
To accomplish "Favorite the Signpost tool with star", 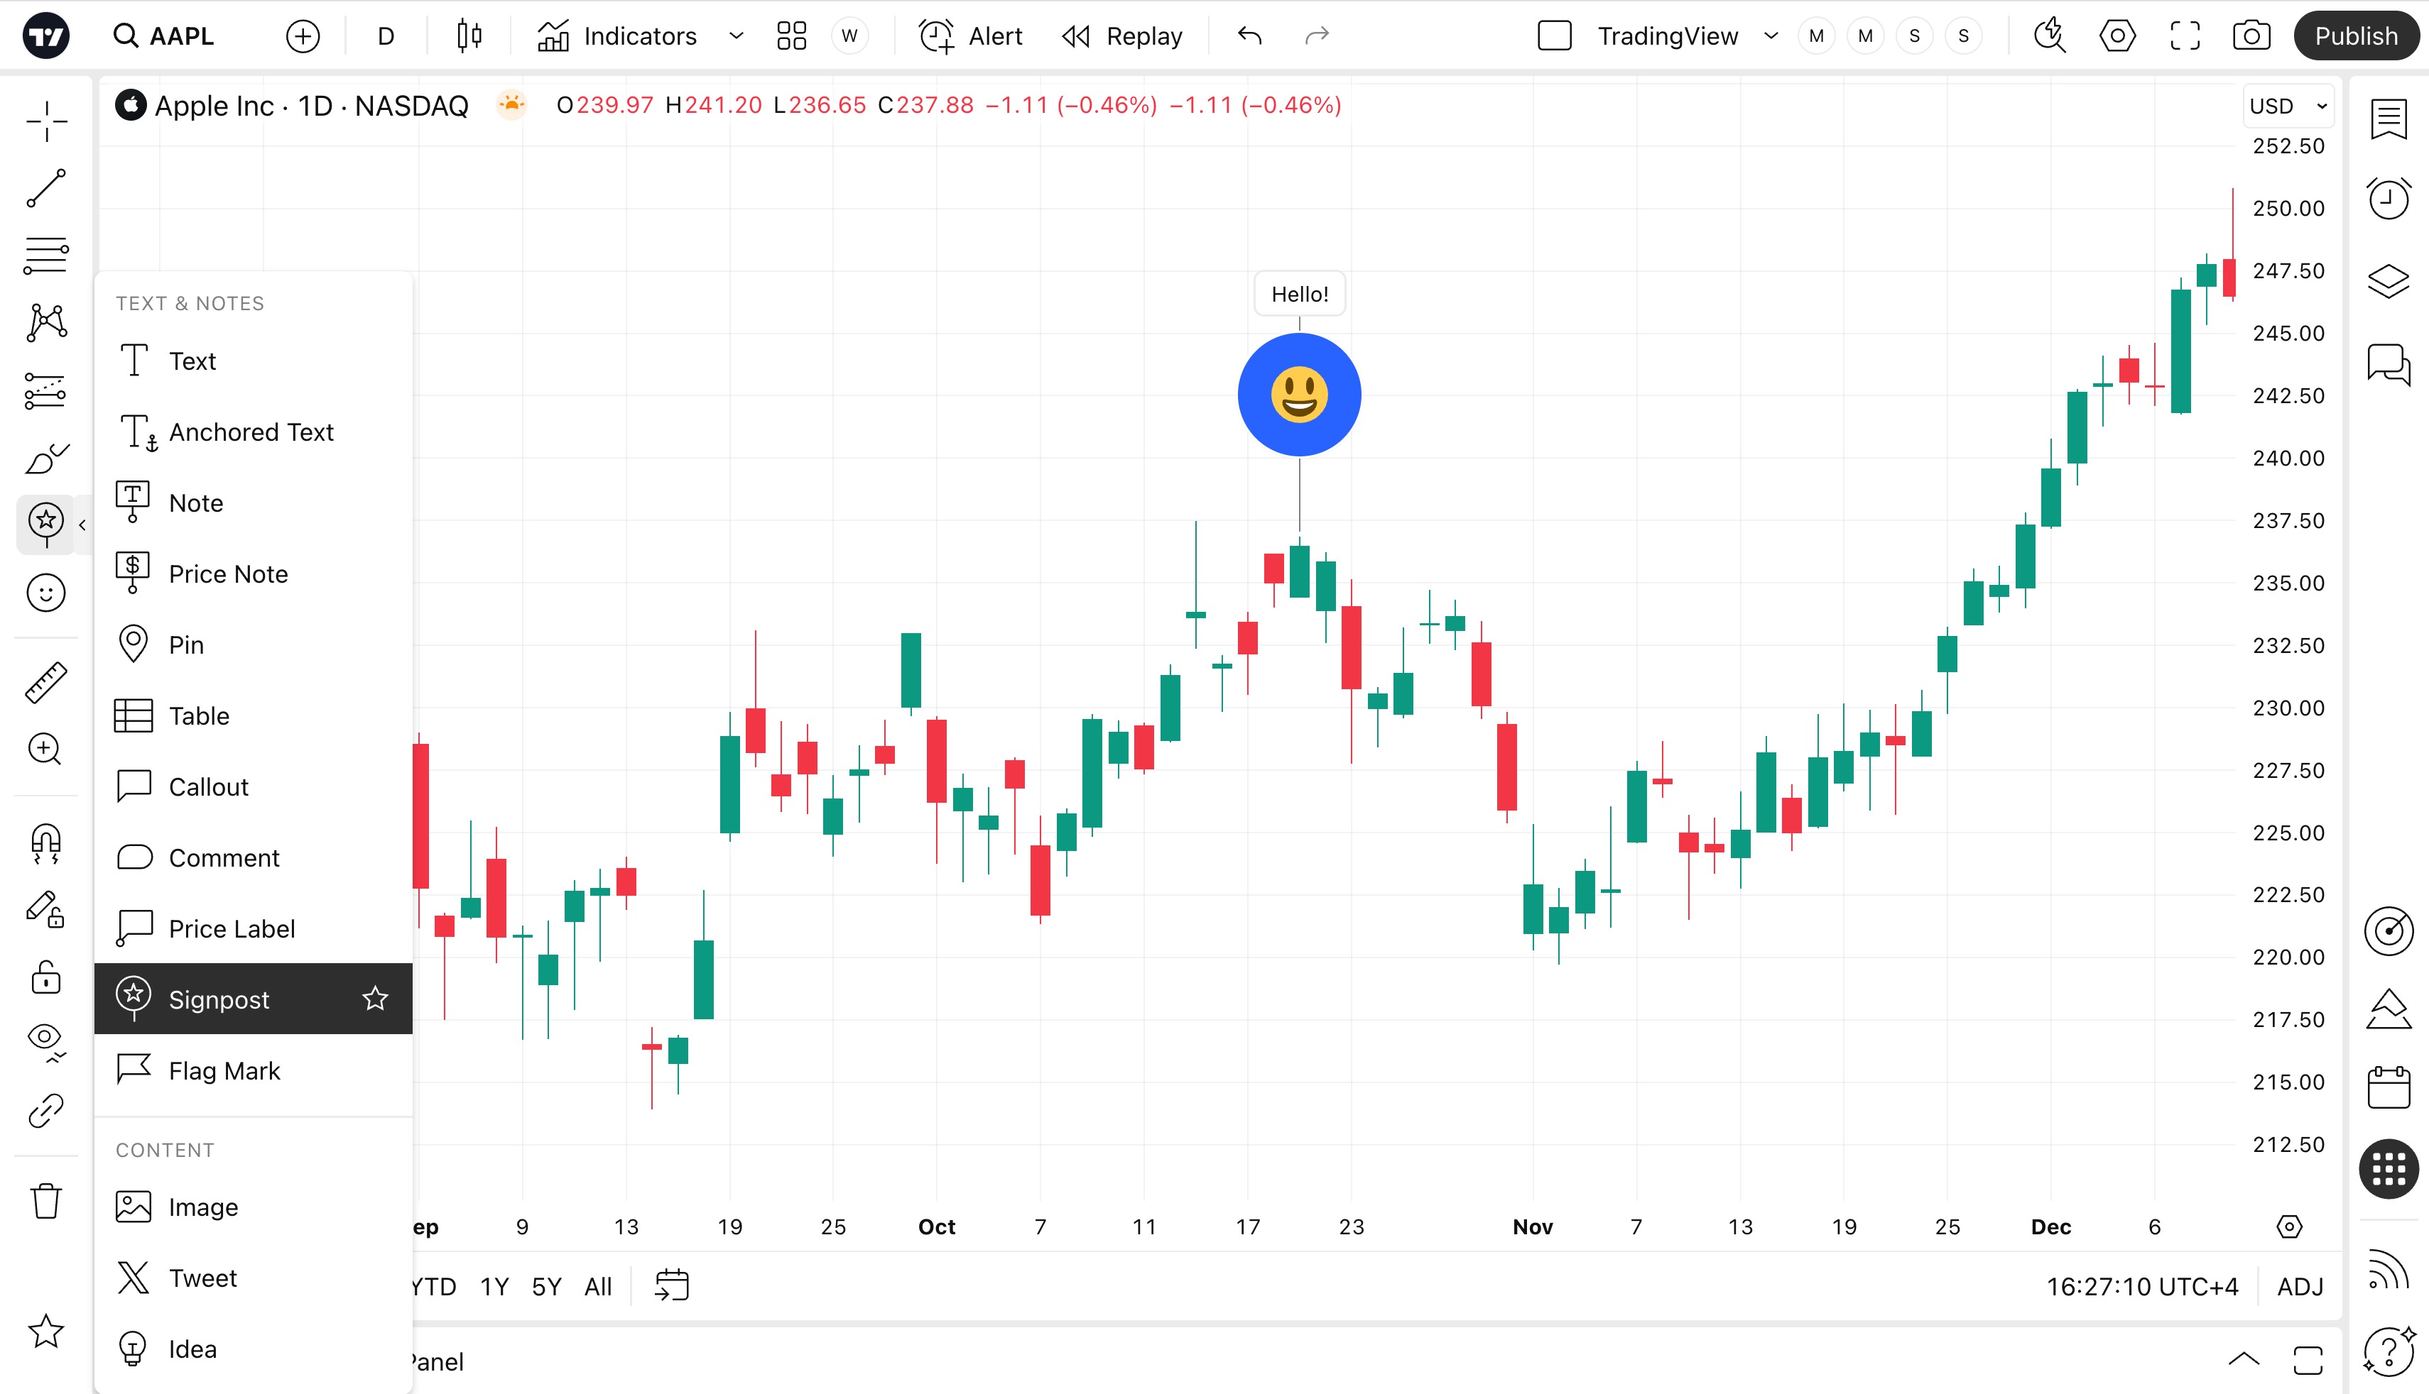I will coord(376,999).
